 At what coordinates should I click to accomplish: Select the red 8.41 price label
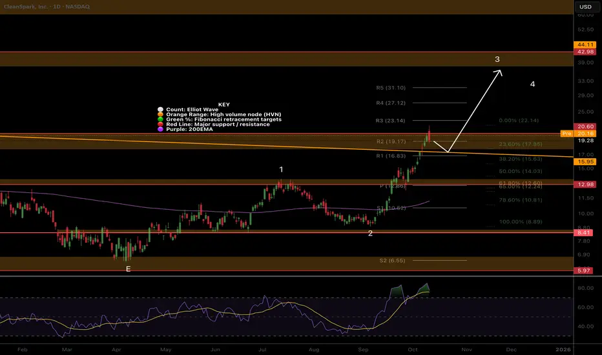583,232
